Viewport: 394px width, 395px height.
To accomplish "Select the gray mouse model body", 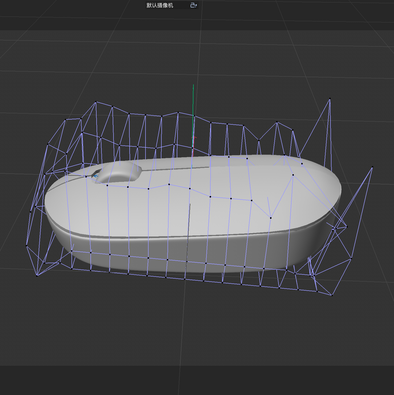I will click(x=193, y=214).
